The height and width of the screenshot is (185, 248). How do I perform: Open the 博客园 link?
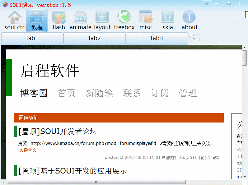[x=34, y=93]
